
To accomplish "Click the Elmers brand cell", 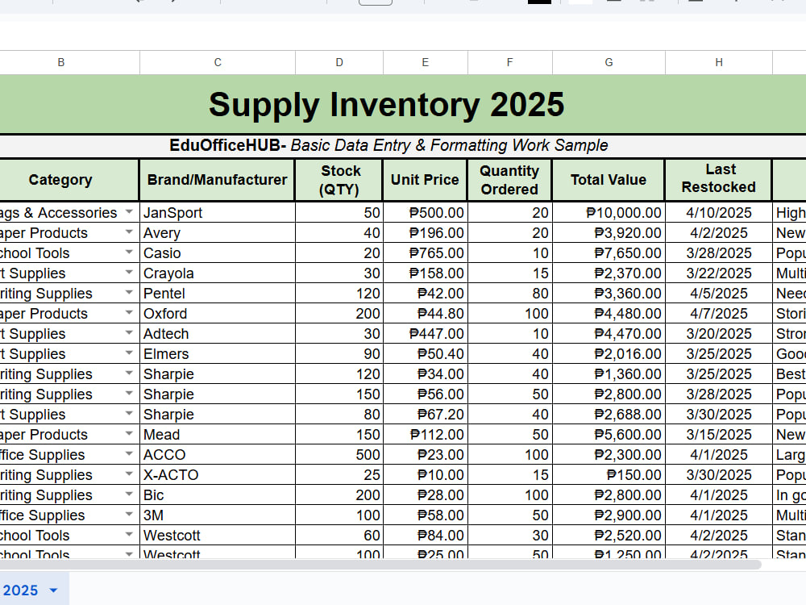I will point(218,353).
